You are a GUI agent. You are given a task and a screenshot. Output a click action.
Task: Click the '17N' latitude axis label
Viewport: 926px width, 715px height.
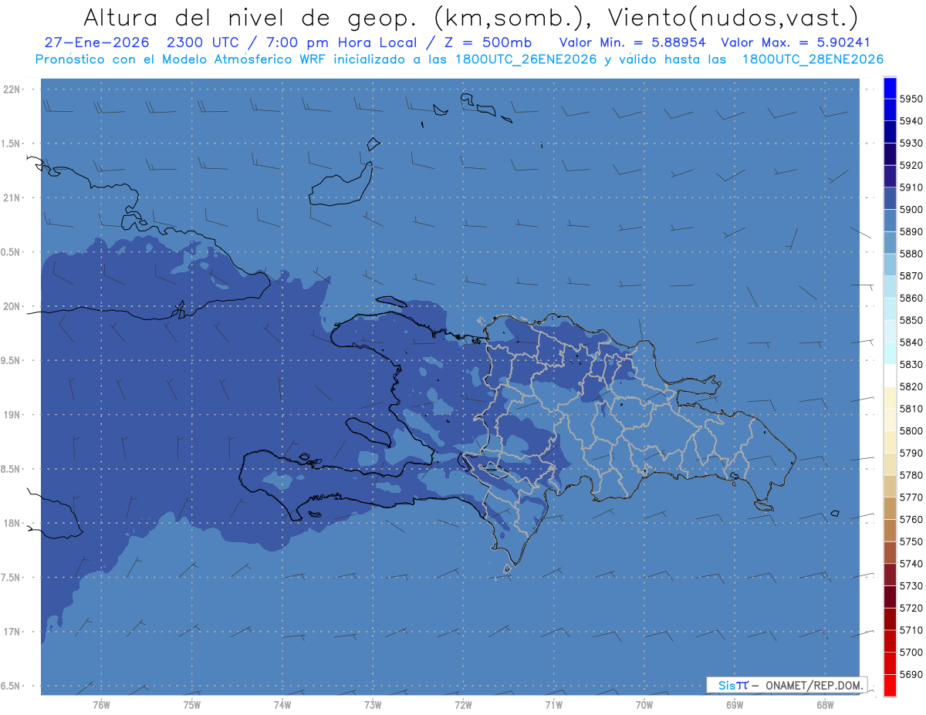tap(12, 632)
